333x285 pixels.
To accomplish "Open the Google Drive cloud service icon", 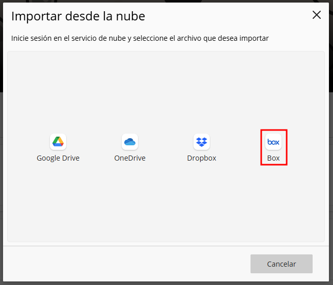I will (58, 142).
